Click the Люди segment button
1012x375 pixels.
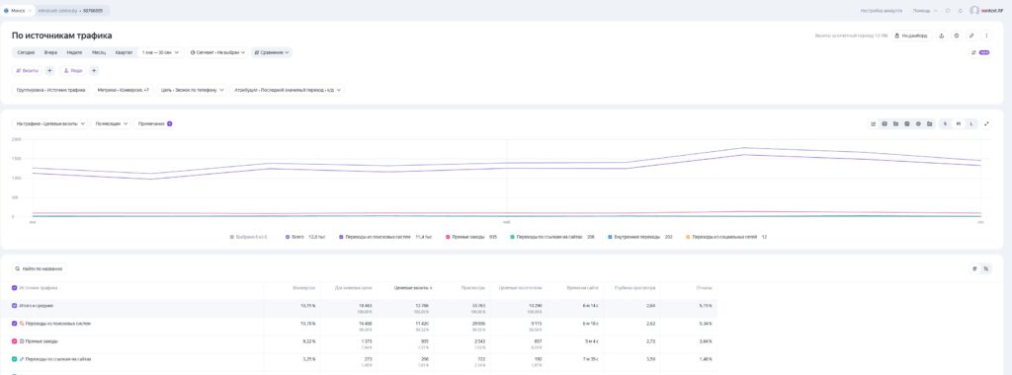tap(73, 71)
